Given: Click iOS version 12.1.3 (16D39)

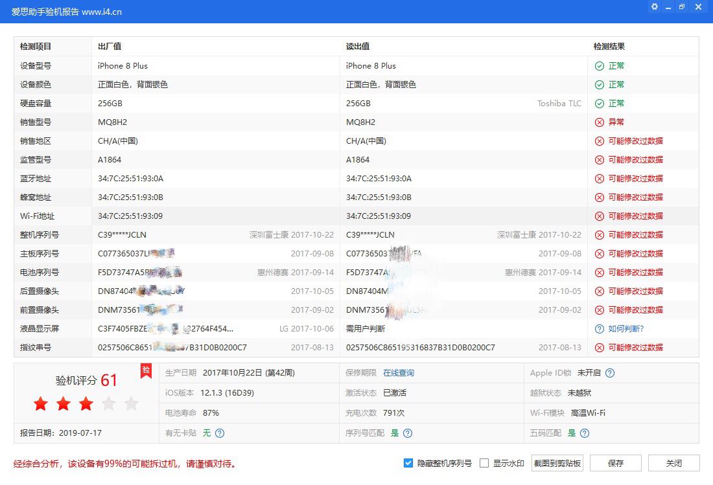Looking at the screenshot, I should 227,393.
